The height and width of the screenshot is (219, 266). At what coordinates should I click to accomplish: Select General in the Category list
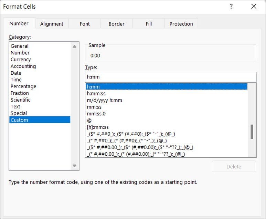pyautogui.click(x=40, y=46)
